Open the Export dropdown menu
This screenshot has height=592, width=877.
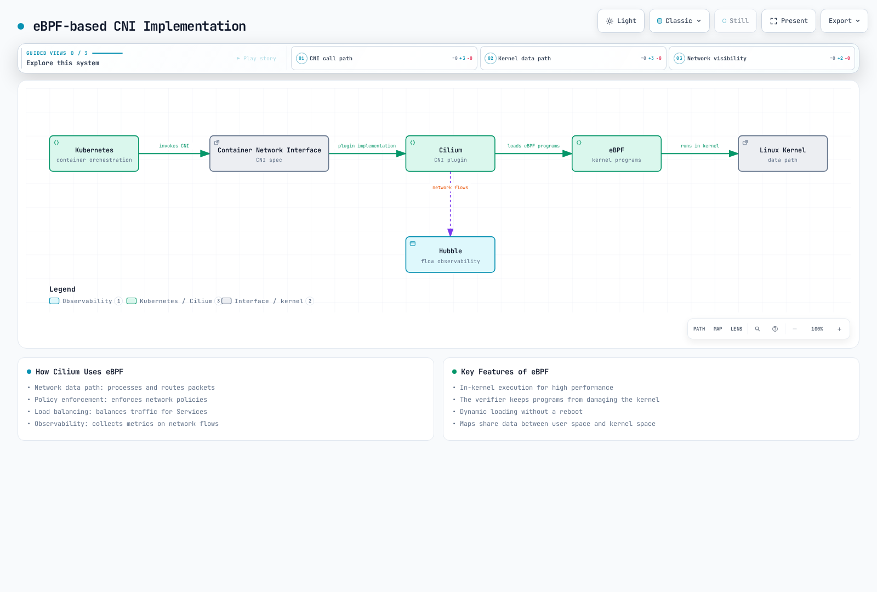click(x=844, y=21)
